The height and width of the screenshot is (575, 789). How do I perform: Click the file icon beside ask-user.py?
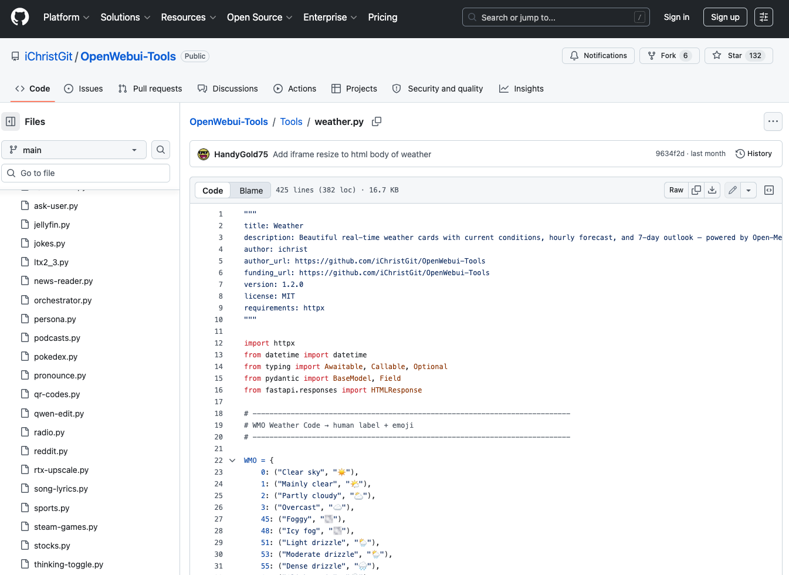point(25,206)
